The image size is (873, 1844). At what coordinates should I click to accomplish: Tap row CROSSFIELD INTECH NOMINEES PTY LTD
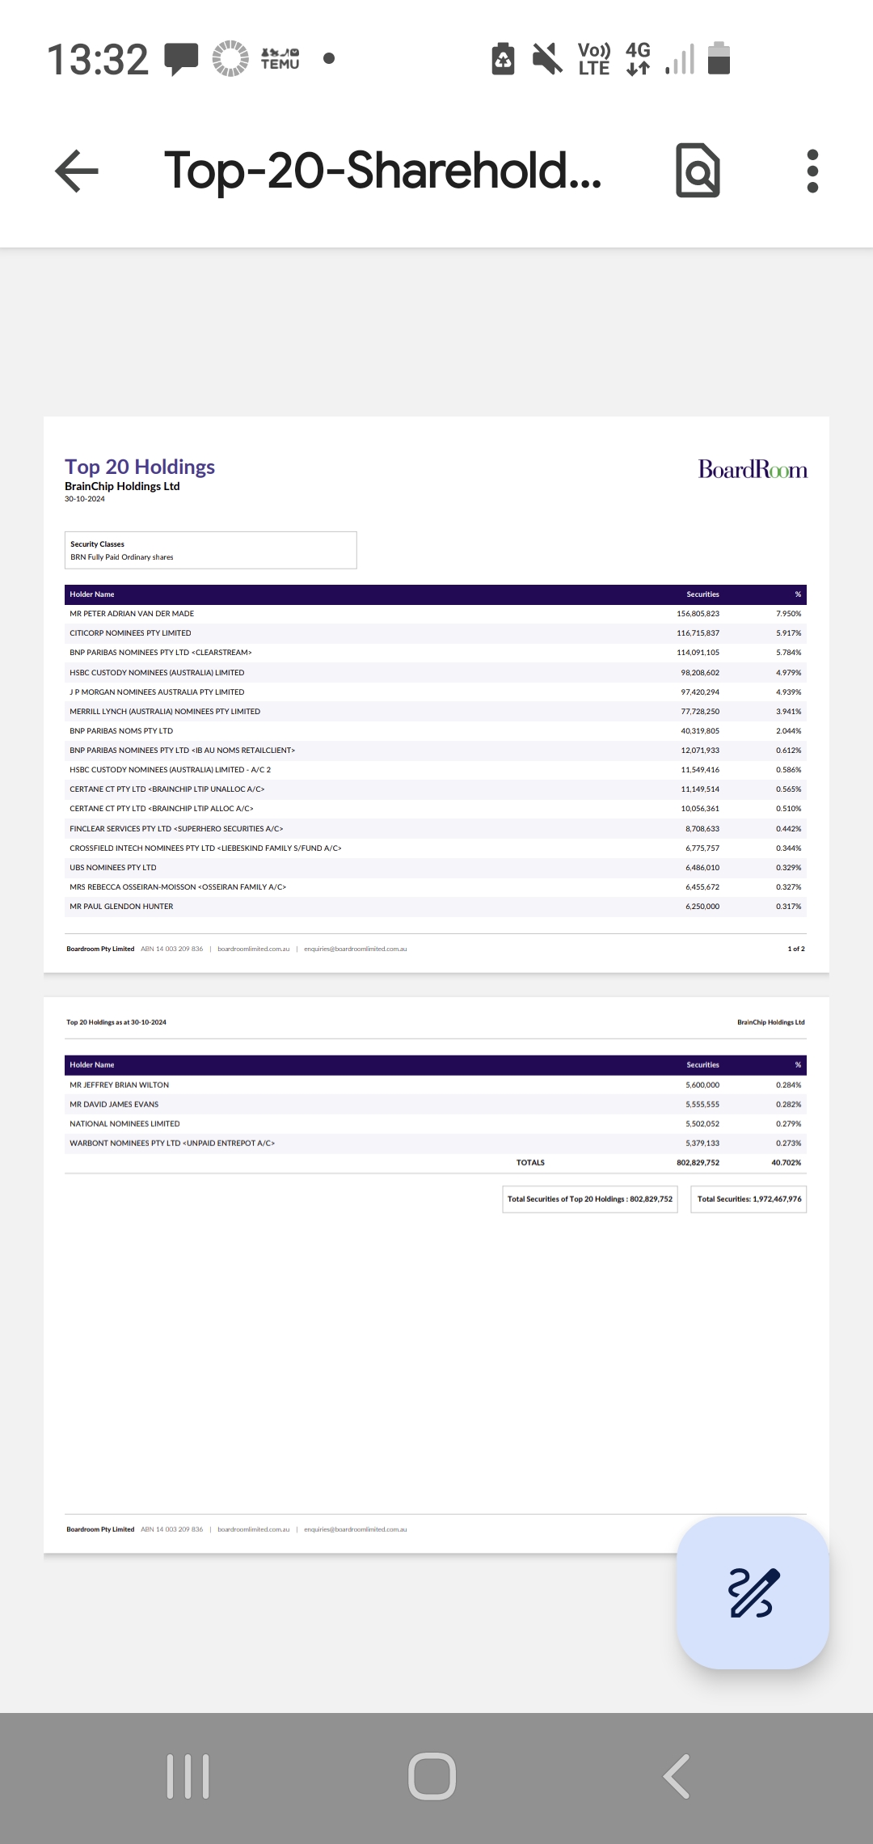click(436, 848)
